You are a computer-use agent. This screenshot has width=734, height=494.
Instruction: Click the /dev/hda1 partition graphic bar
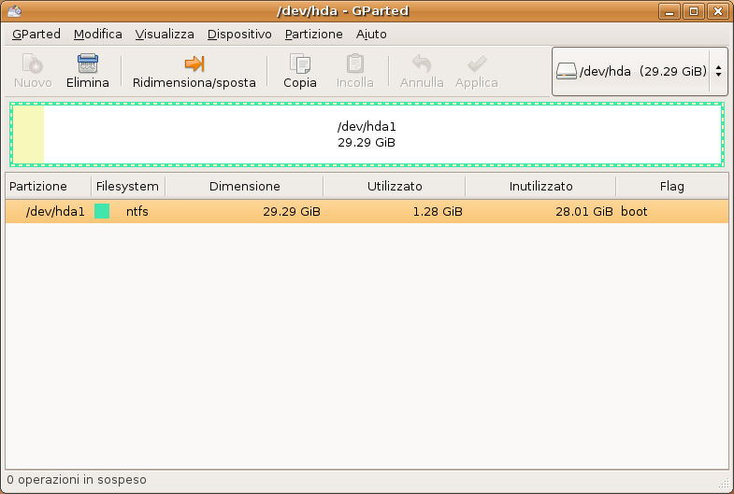(367, 134)
